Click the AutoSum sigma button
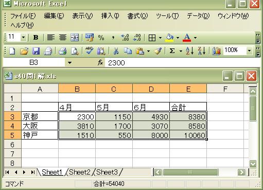Screen dimensions: 263x190 (x=172, y=51)
